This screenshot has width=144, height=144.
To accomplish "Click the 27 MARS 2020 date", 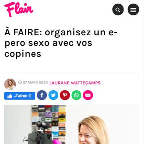I will pyautogui.click(x=35, y=82).
